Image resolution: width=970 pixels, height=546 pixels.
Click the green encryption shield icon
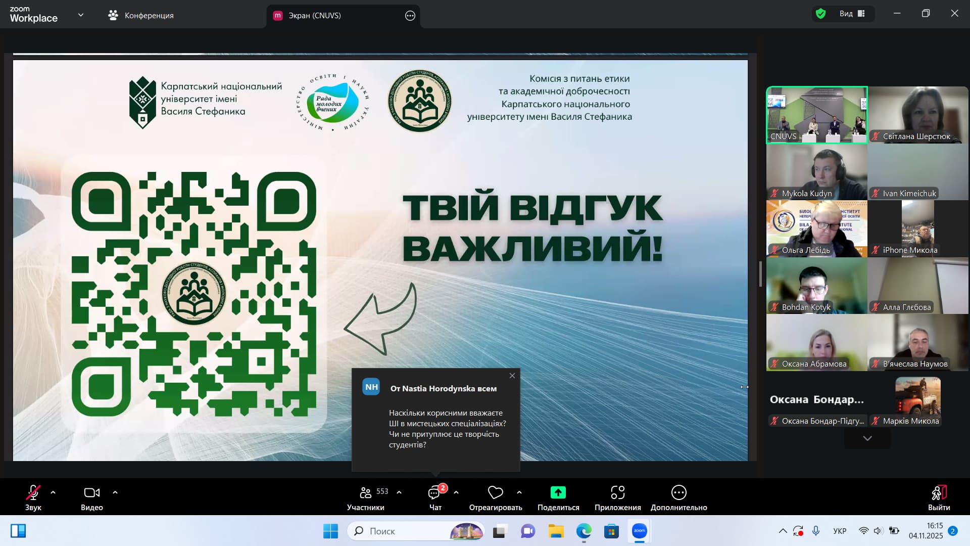[821, 14]
